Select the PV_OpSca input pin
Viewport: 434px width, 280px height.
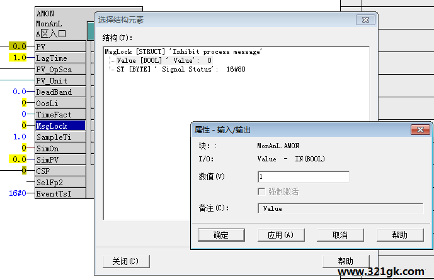point(60,69)
